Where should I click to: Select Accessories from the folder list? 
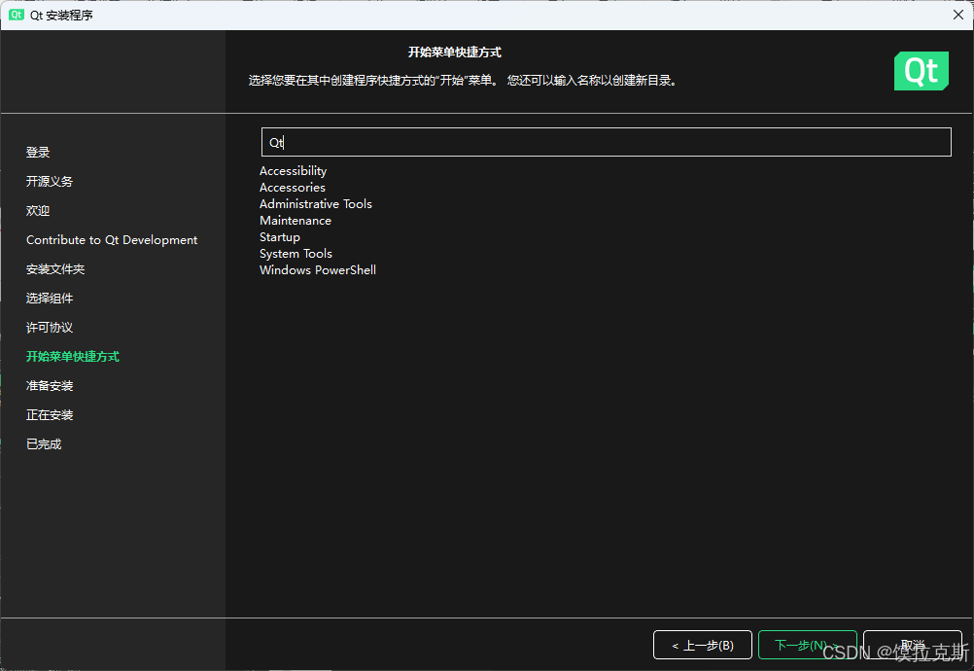pyautogui.click(x=292, y=187)
